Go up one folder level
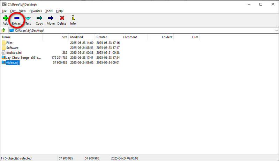The height and width of the screenshot is (161, 279). click(3, 31)
